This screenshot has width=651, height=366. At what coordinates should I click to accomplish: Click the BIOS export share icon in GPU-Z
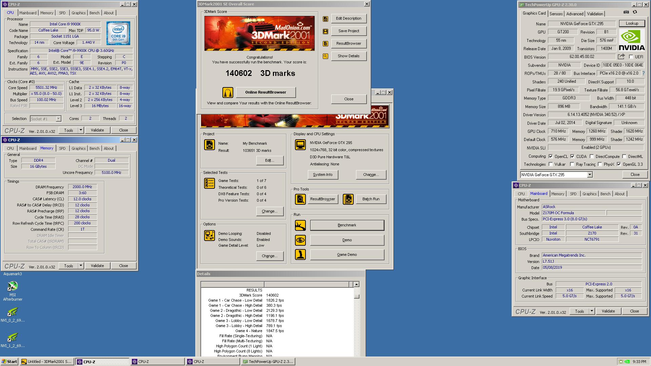pyautogui.click(x=621, y=57)
